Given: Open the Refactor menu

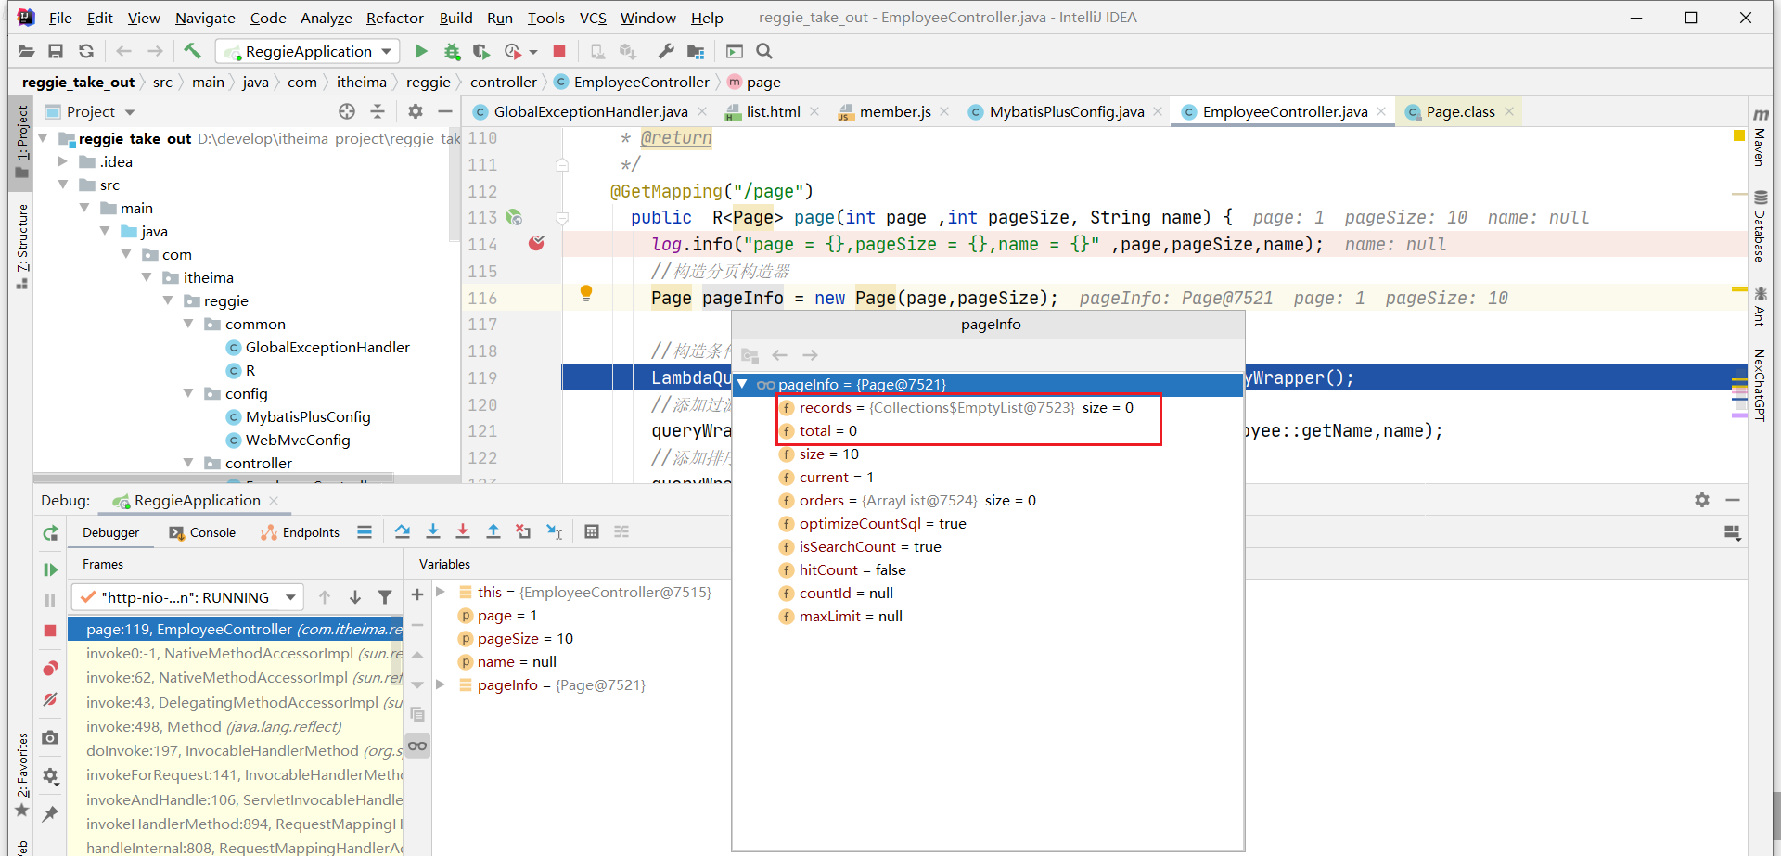Looking at the screenshot, I should [x=394, y=18].
